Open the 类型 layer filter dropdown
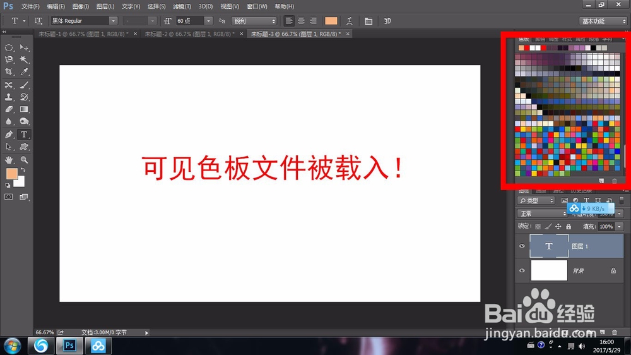This screenshot has height=355, width=631. pyautogui.click(x=536, y=201)
